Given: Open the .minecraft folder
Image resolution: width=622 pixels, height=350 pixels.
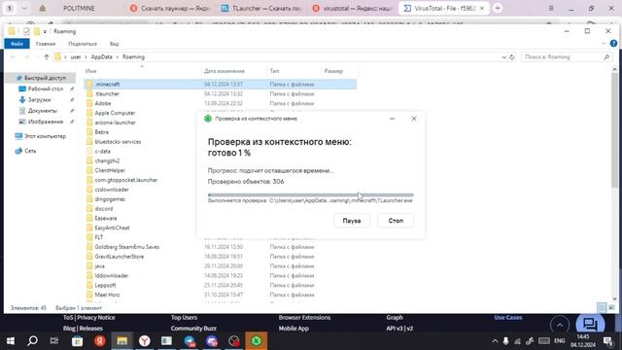Looking at the screenshot, I should pos(108,85).
